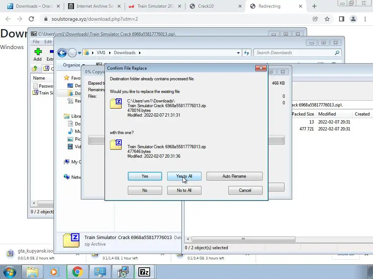This screenshot has width=373, height=279.
Task: Select Libraries in navigation pane
Action: click(x=72, y=116)
